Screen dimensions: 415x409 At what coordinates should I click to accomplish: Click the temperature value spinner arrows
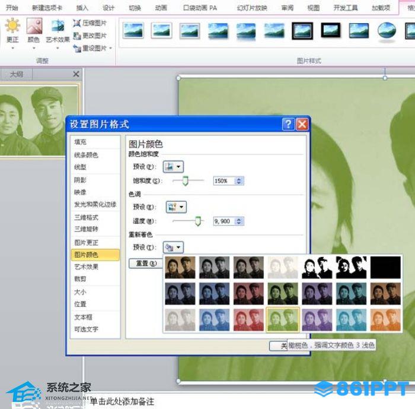tap(239, 221)
